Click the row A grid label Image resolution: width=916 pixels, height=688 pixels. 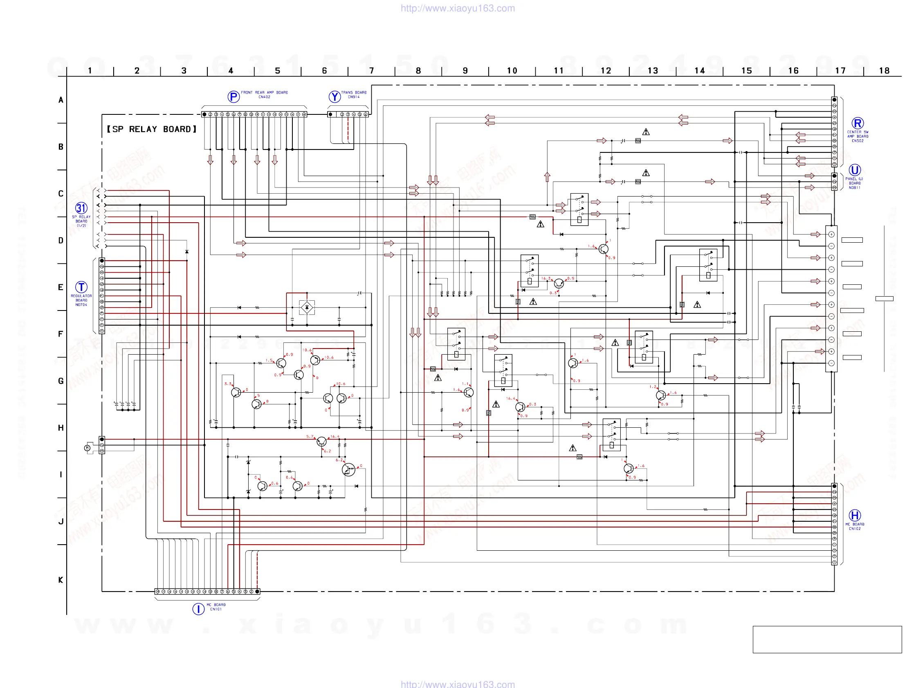point(61,100)
